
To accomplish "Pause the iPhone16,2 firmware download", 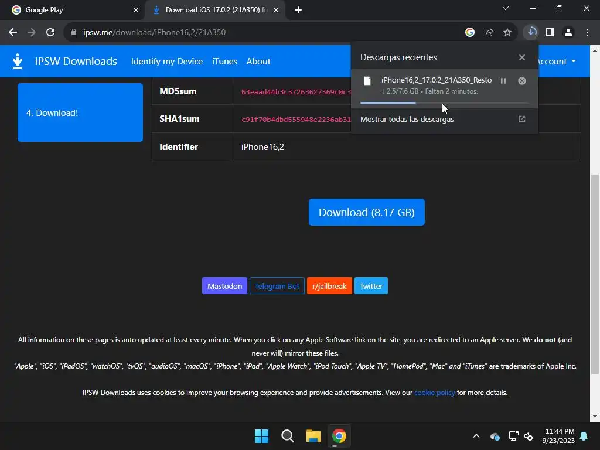I will pyautogui.click(x=503, y=81).
